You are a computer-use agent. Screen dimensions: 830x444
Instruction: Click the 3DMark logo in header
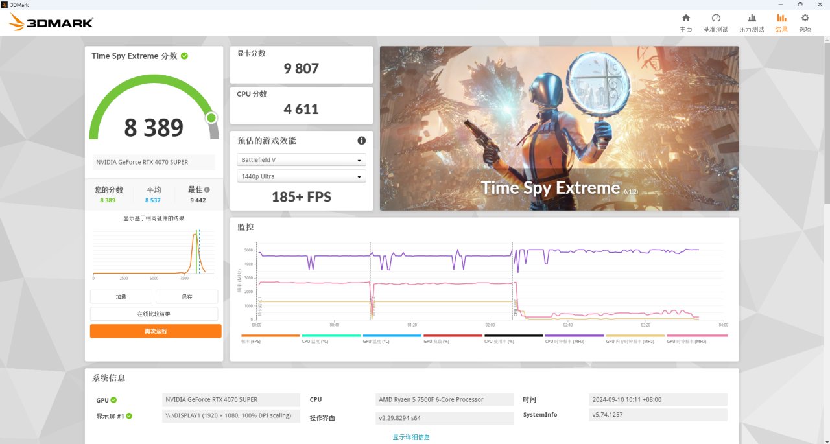tap(51, 23)
